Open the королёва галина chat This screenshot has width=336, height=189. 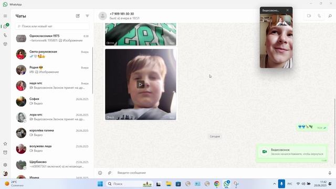52,133
